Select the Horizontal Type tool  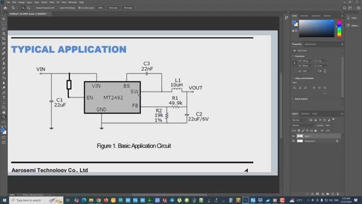4,97
